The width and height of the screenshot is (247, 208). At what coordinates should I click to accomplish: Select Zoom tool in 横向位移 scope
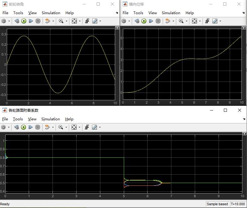181,21
